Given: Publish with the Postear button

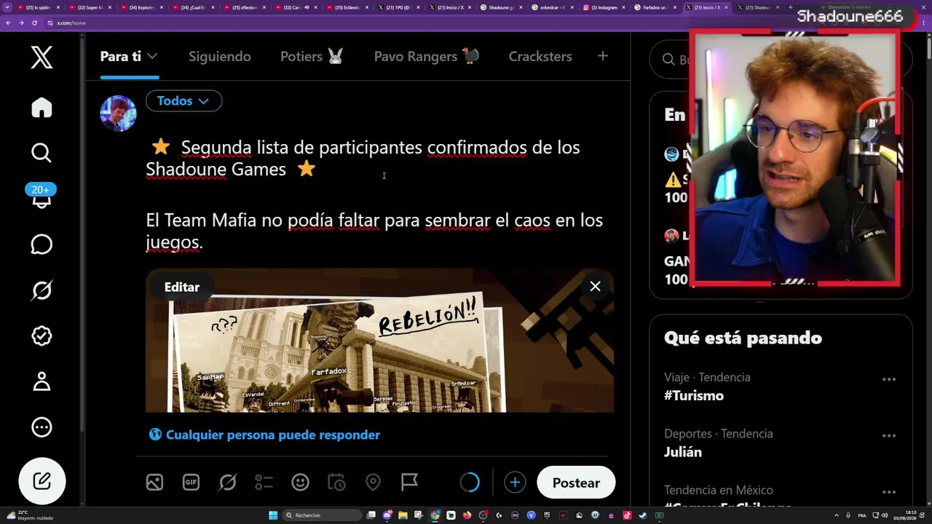Looking at the screenshot, I should coord(576,483).
